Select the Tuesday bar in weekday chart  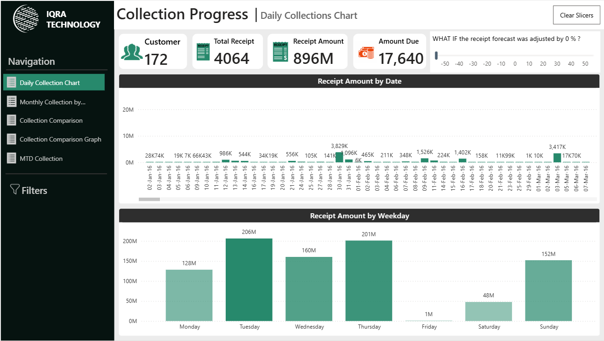249,279
